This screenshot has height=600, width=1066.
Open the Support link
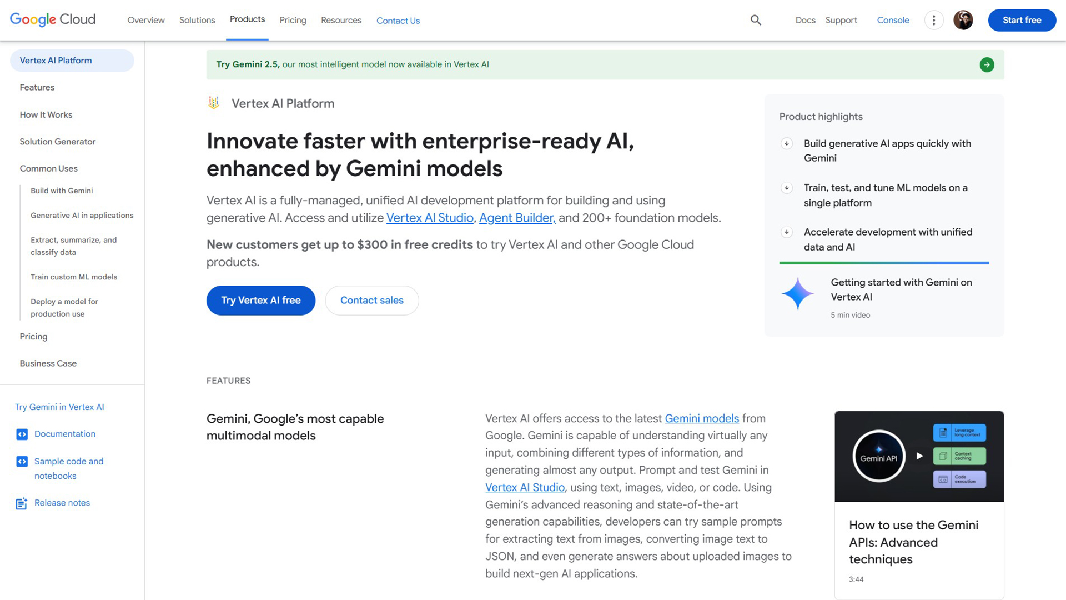point(841,20)
